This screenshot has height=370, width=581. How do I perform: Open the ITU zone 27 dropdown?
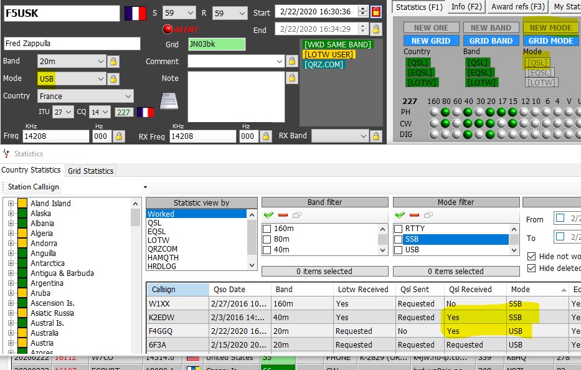pos(68,111)
